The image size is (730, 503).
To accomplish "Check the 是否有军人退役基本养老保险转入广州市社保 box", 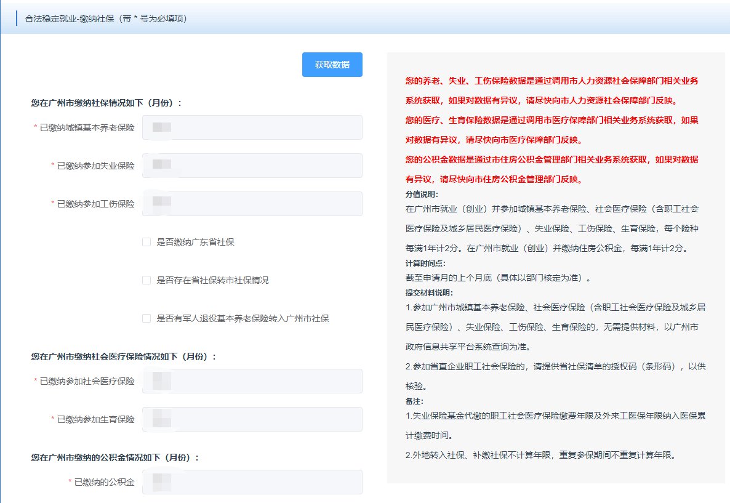I will 146,318.
